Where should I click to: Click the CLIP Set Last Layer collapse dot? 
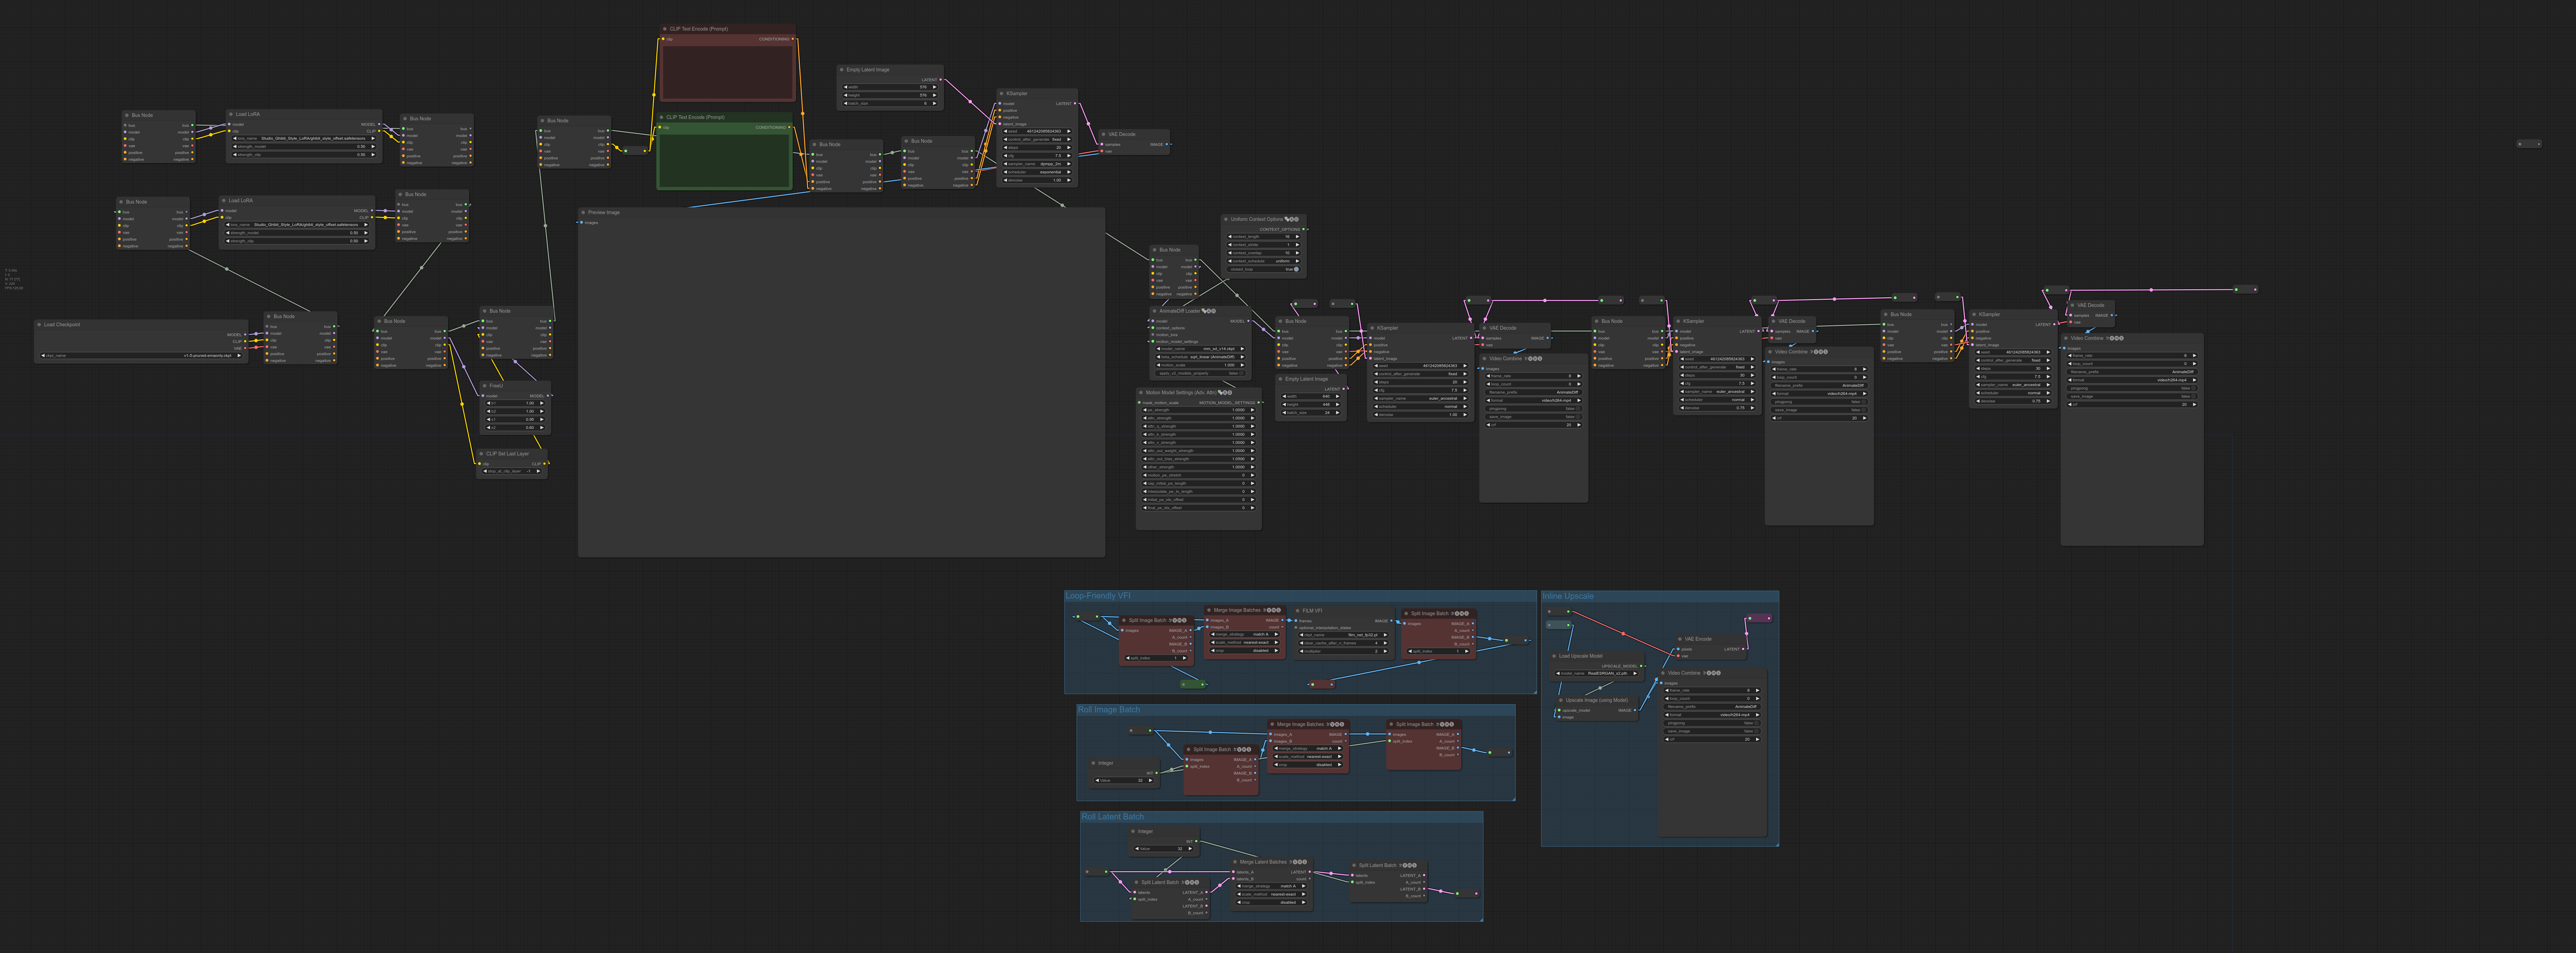481,453
